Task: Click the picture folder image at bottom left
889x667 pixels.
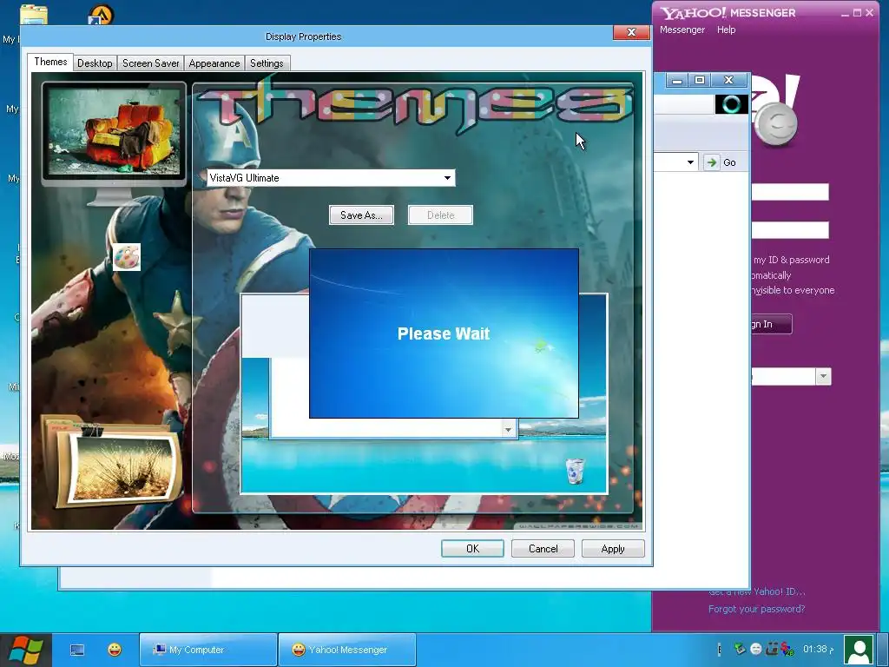Action: [x=114, y=462]
